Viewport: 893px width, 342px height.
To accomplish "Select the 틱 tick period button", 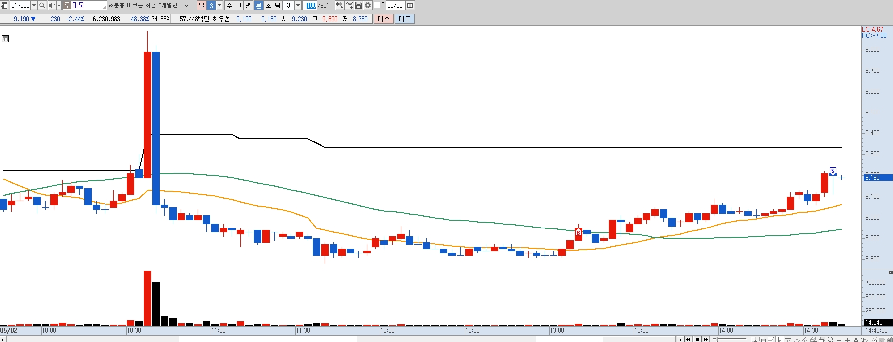I will 277,5.
